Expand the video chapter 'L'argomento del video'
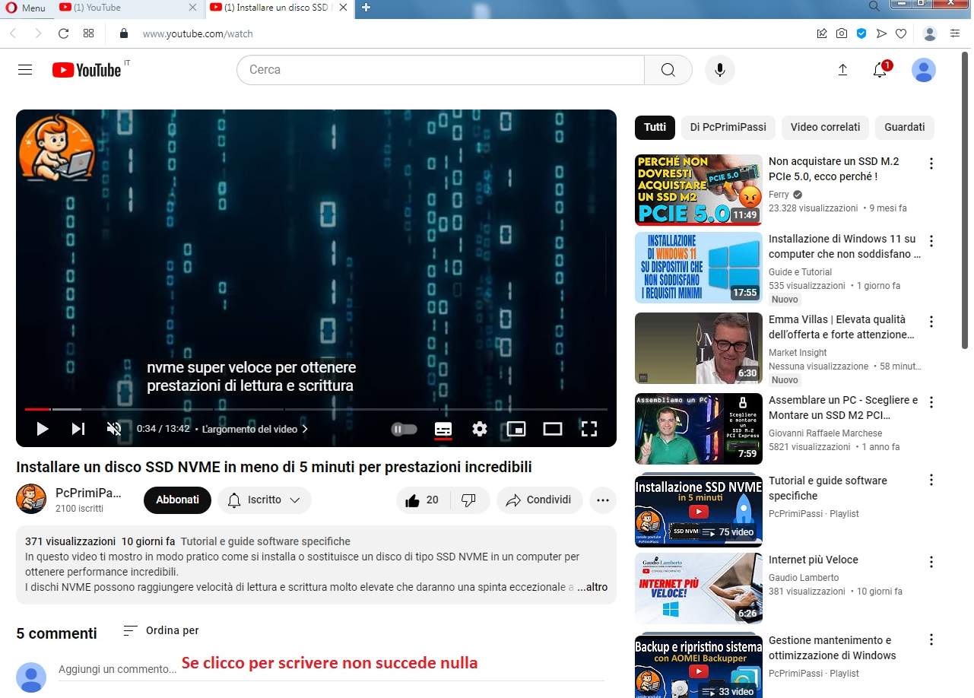 click(x=255, y=429)
